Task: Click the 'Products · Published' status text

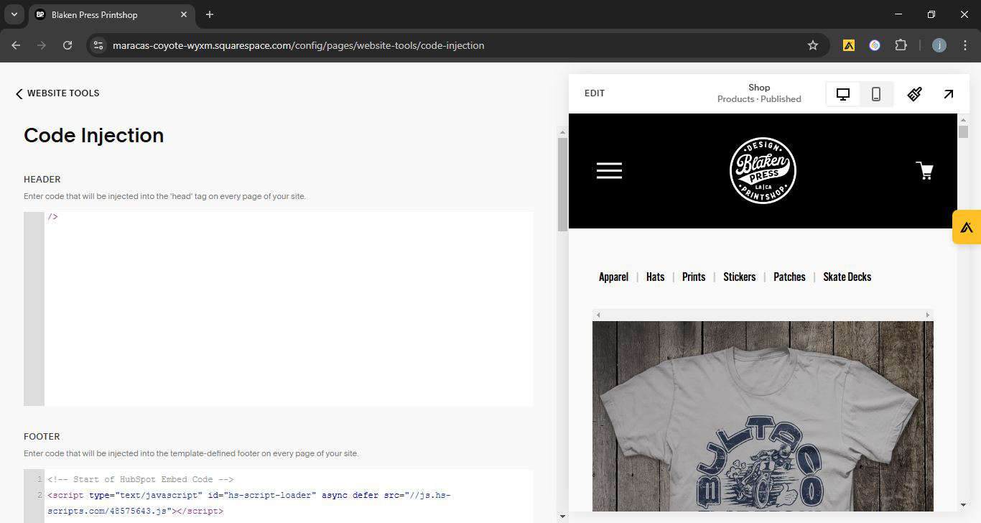Action: (759, 99)
